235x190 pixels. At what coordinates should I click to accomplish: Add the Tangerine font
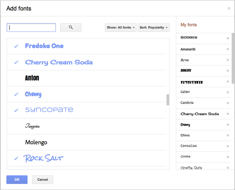click(32, 126)
